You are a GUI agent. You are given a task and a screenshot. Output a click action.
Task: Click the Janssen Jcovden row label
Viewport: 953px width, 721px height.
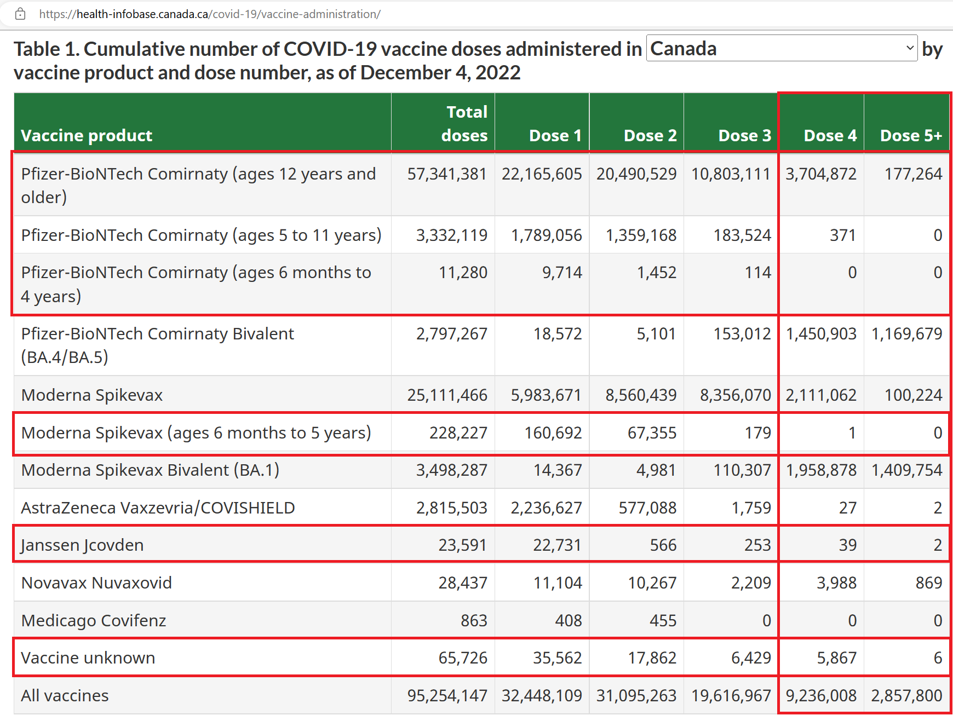tap(82, 545)
